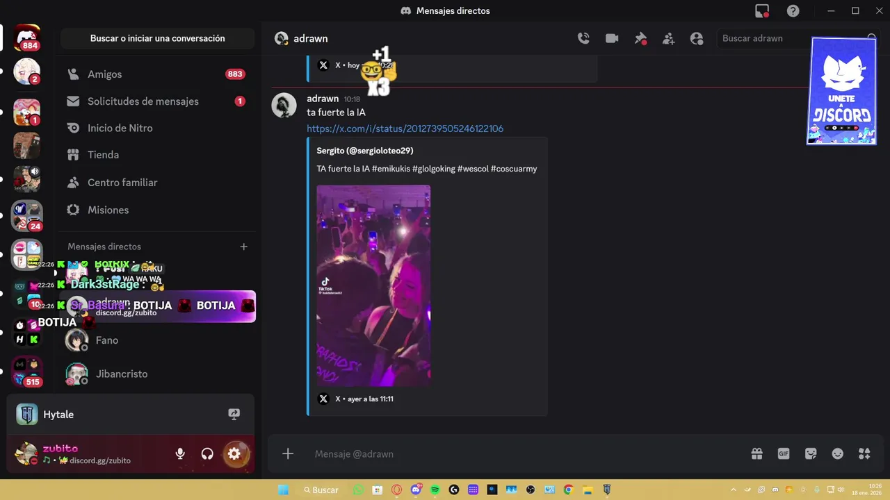Click the adrawn header name
890x500 pixels.
click(310, 39)
